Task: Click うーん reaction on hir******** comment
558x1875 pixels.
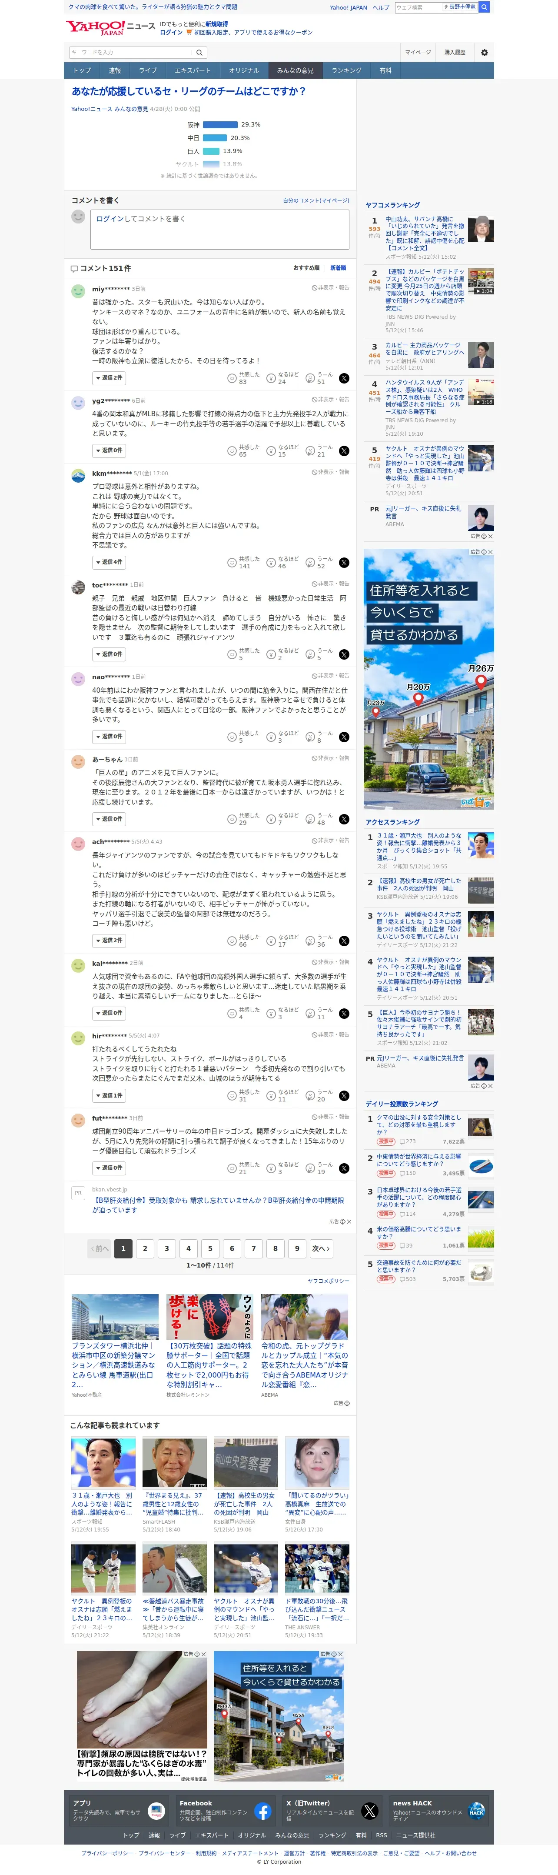Action: point(320,1095)
